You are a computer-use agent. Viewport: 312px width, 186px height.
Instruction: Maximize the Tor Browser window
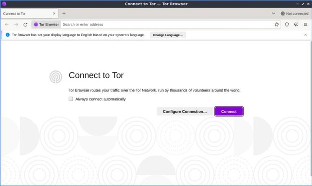[303, 4]
